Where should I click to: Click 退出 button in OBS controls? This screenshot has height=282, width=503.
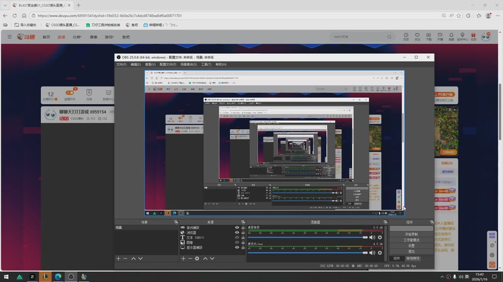pyautogui.click(x=411, y=251)
